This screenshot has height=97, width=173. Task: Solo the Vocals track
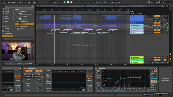tap(162, 30)
